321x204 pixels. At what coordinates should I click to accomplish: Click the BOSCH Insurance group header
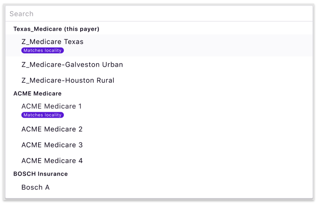[41, 174]
